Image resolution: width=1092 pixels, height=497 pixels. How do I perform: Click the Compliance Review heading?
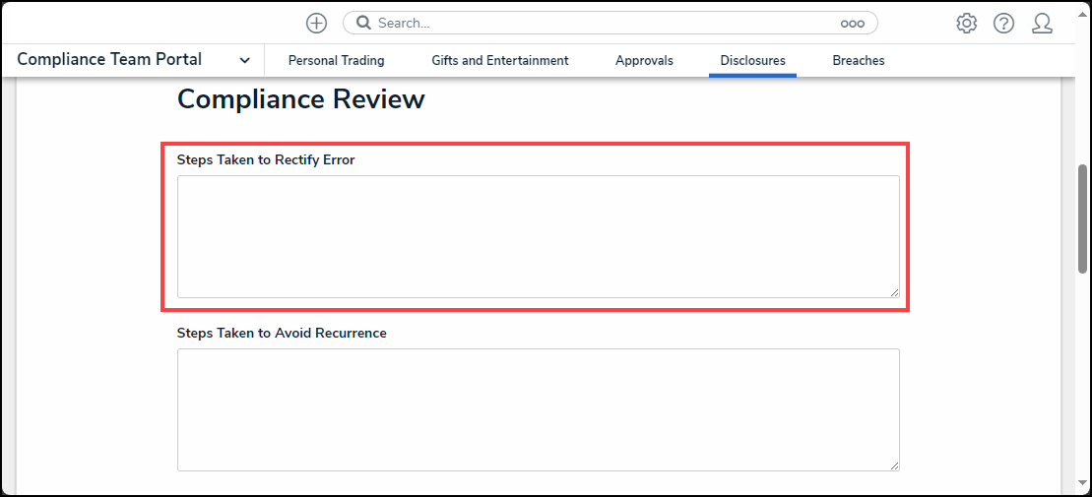click(x=301, y=98)
